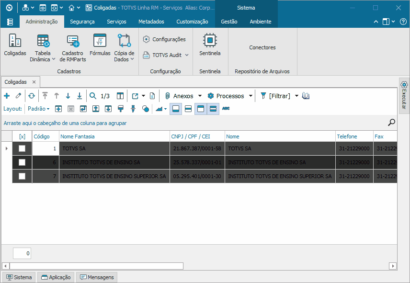Screen dimensions: 410x283
Task: Switch to the Metadados ribbon tab
Action: [151, 22]
